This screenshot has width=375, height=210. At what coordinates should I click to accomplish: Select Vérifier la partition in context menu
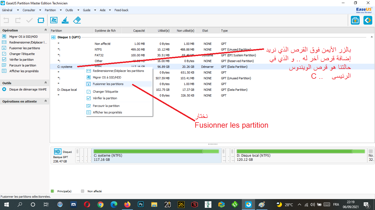(119, 98)
